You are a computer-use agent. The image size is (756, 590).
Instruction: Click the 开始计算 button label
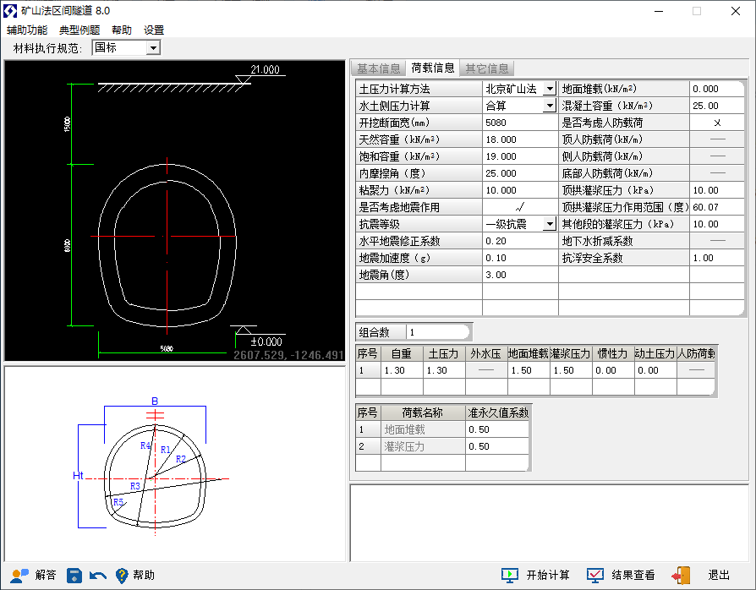pos(548,575)
